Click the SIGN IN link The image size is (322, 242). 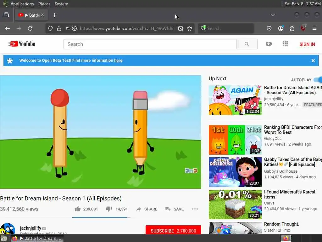point(307,44)
